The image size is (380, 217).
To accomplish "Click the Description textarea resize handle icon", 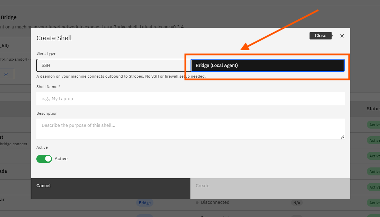I will pos(342,137).
